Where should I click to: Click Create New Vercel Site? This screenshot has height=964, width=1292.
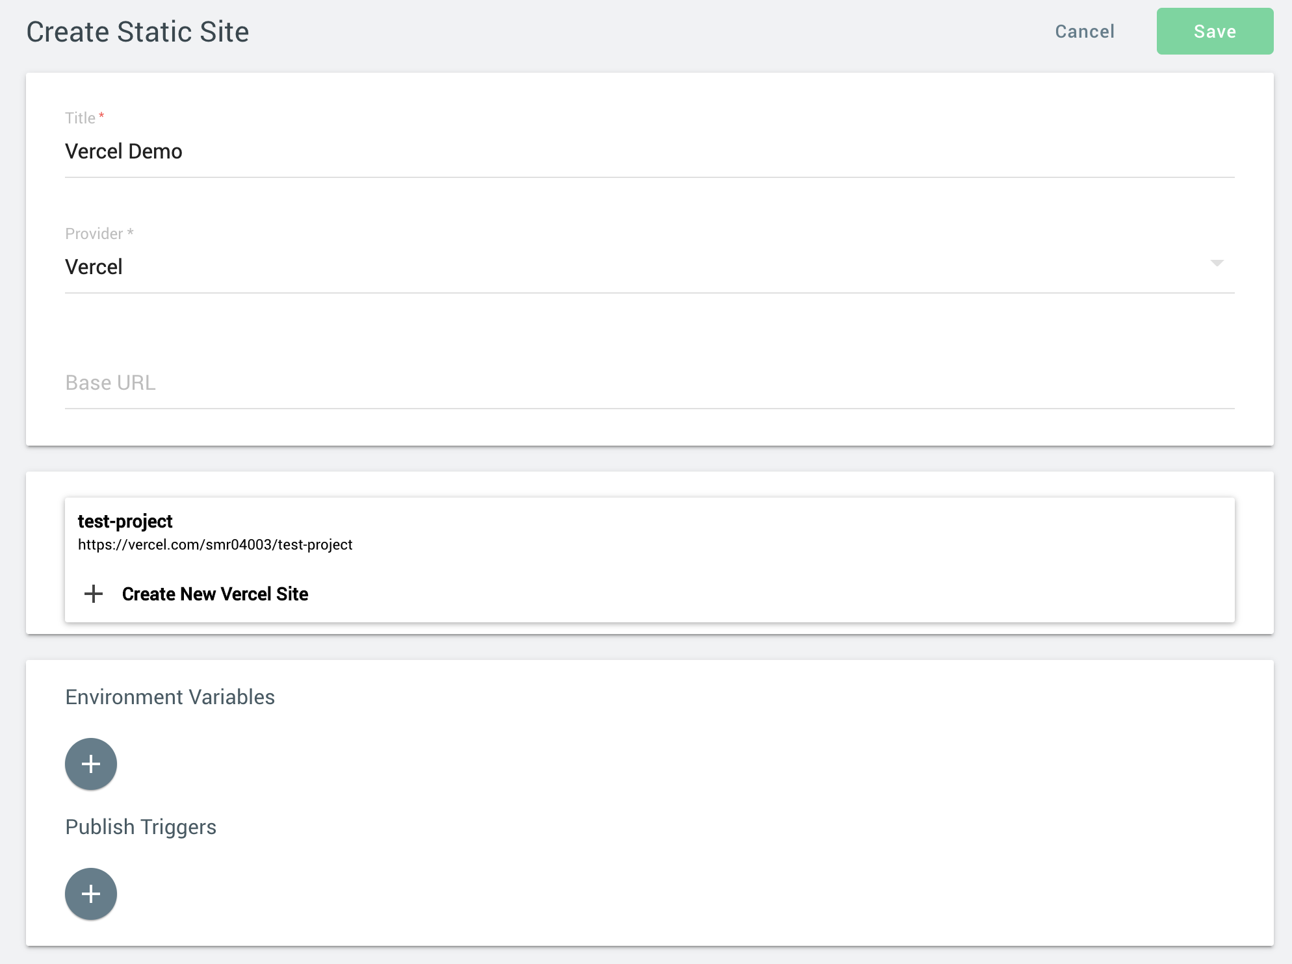pyautogui.click(x=215, y=594)
